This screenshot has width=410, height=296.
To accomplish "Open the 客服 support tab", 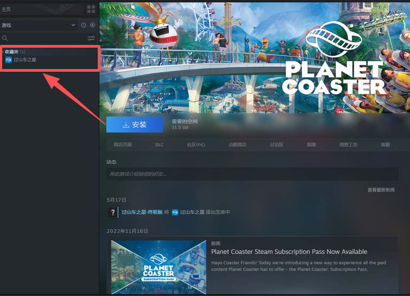I will point(385,145).
